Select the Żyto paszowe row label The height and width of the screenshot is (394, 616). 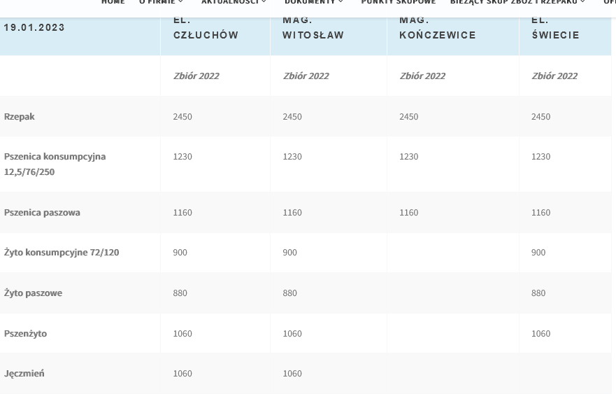tap(33, 293)
